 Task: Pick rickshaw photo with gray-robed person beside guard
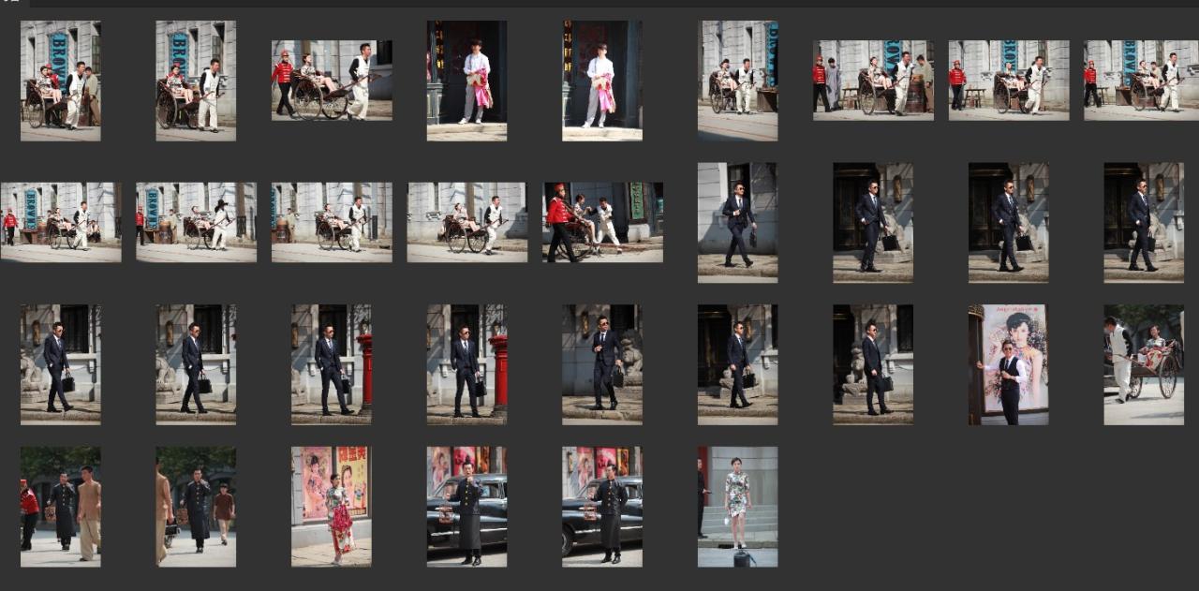pyautogui.click(x=873, y=81)
